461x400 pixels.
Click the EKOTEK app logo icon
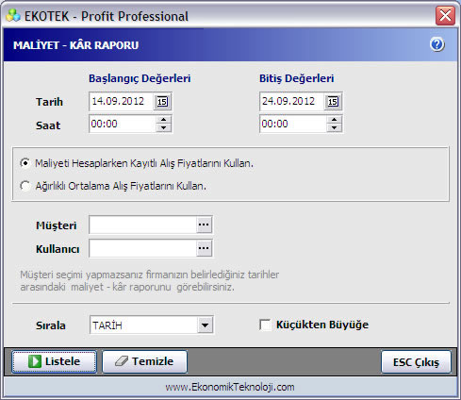(13, 16)
